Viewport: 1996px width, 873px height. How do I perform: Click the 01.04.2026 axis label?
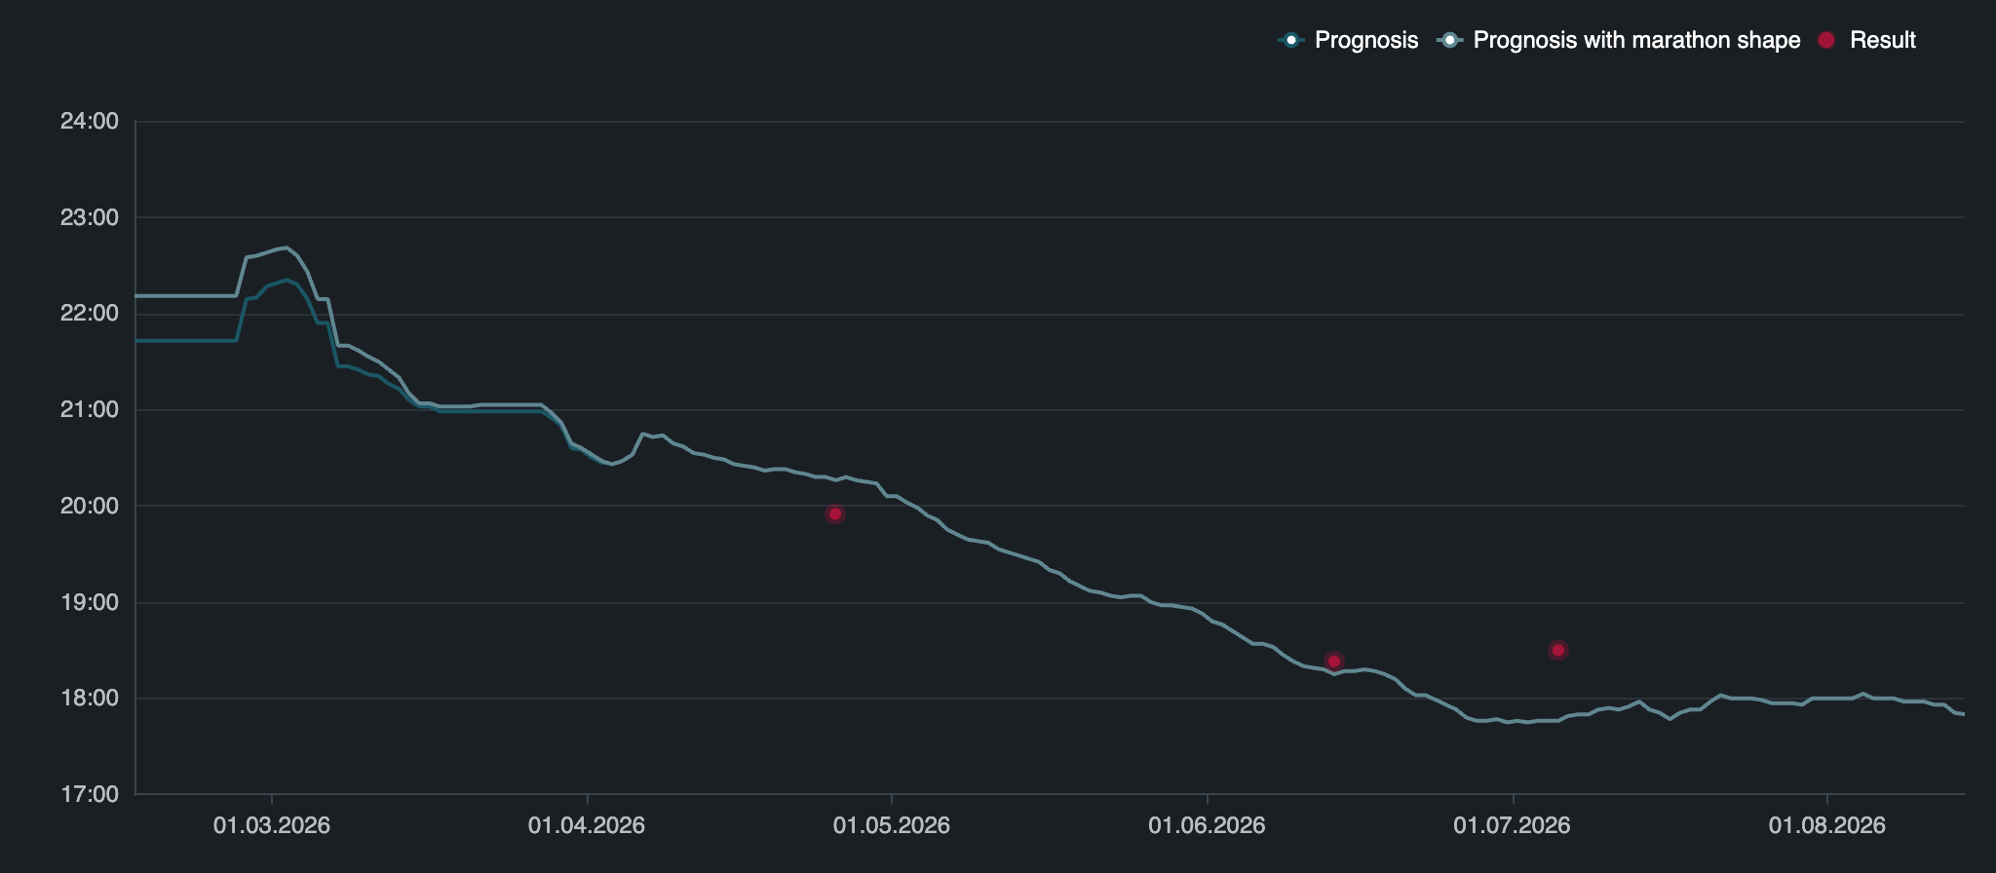click(587, 825)
